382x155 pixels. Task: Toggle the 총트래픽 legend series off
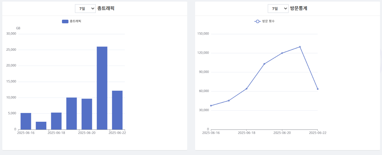tap(75, 21)
